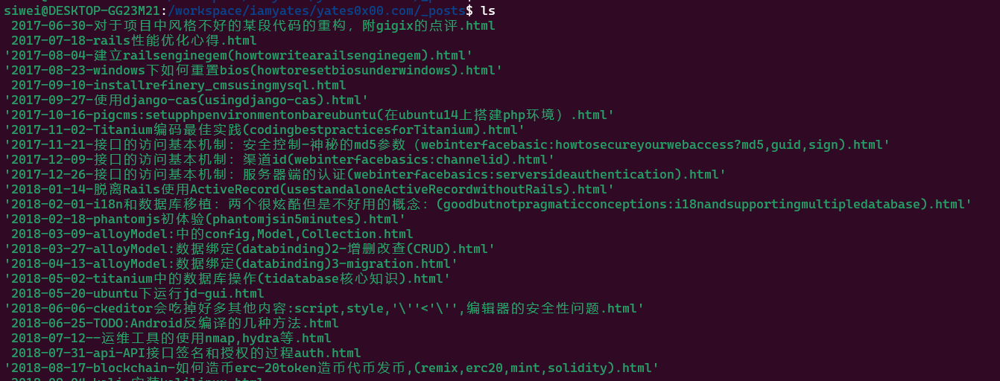Click the 2017-09-27 django-cas file entry

(186, 100)
